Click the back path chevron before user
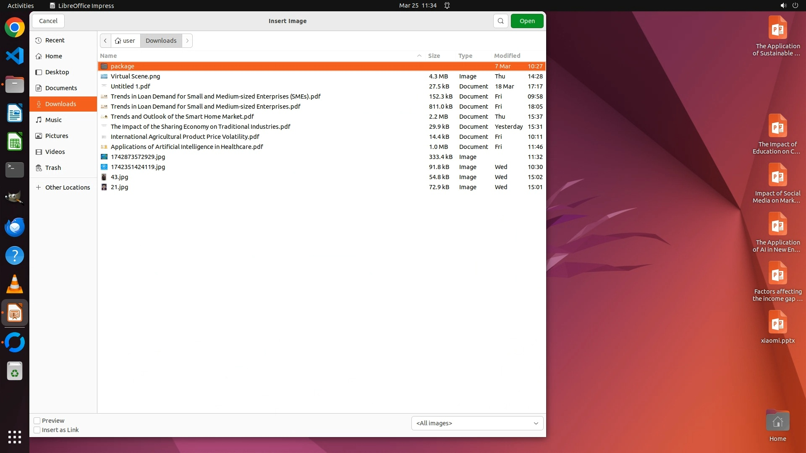The image size is (806, 453). [x=105, y=41]
